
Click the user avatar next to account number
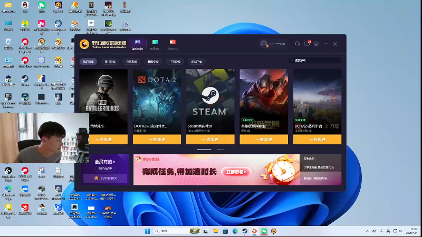(264, 44)
